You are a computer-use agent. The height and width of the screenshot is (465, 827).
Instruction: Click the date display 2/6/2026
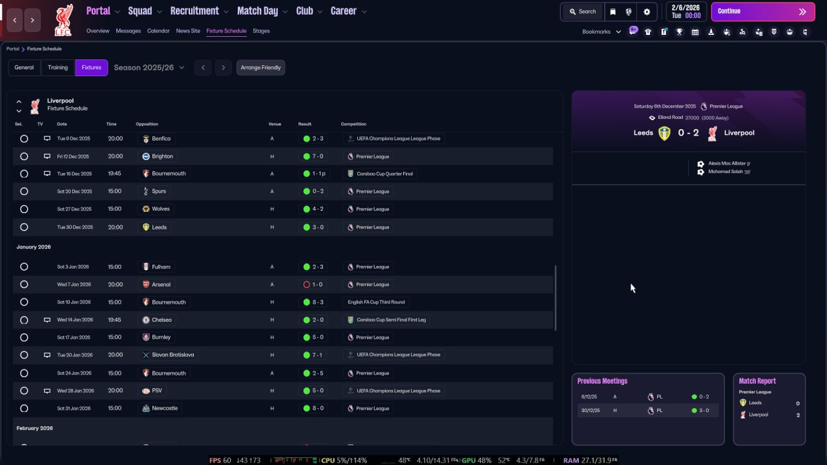tap(687, 12)
